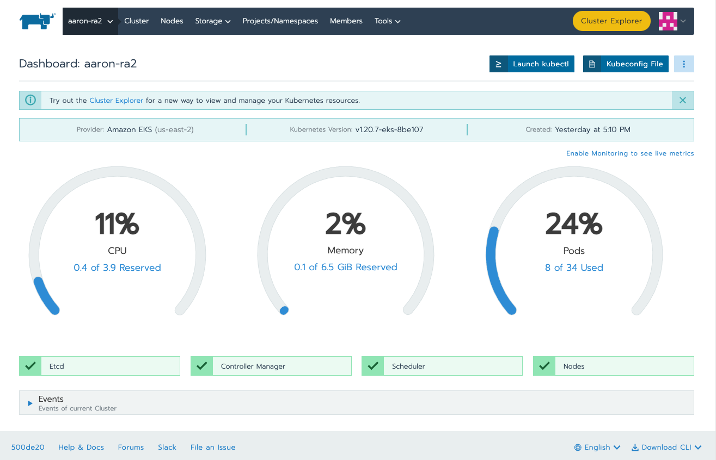This screenshot has height=460, width=716.
Task: Click the Etcd status checkmark
Action: click(x=30, y=366)
